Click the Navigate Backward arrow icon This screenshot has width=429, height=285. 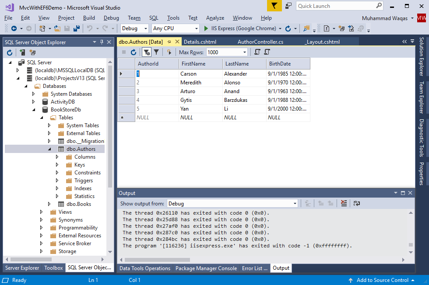[14, 28]
